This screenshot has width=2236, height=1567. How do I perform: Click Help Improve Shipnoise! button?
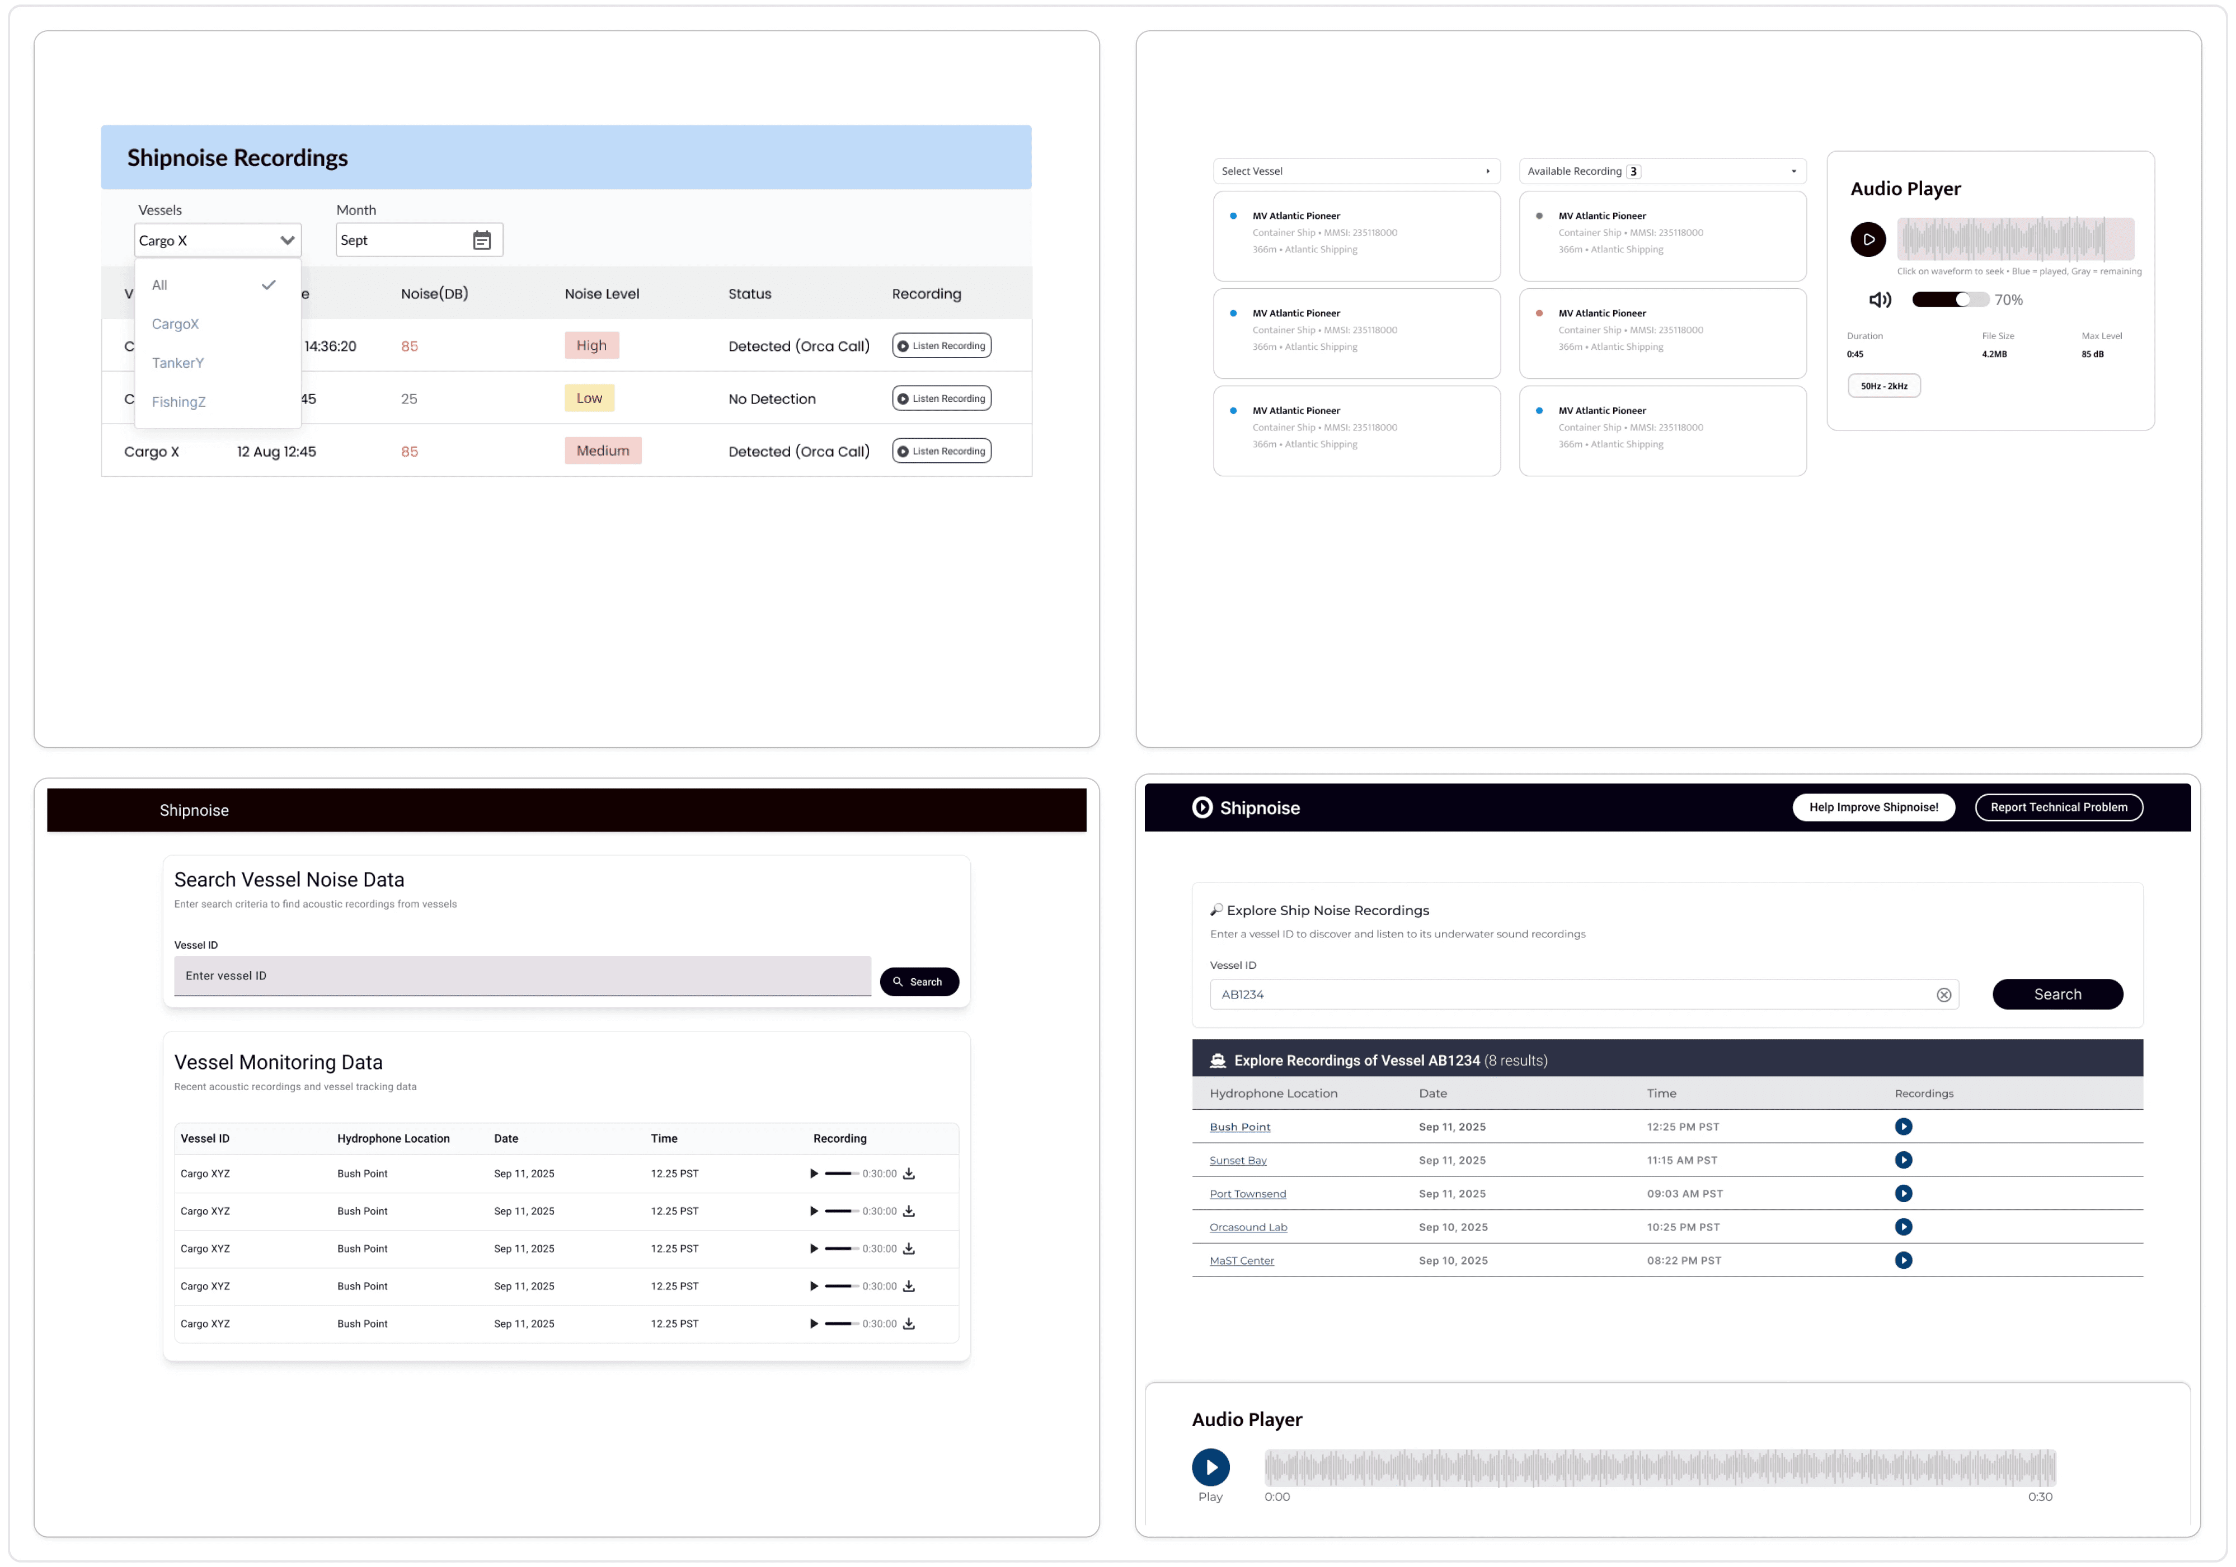coord(1873,808)
